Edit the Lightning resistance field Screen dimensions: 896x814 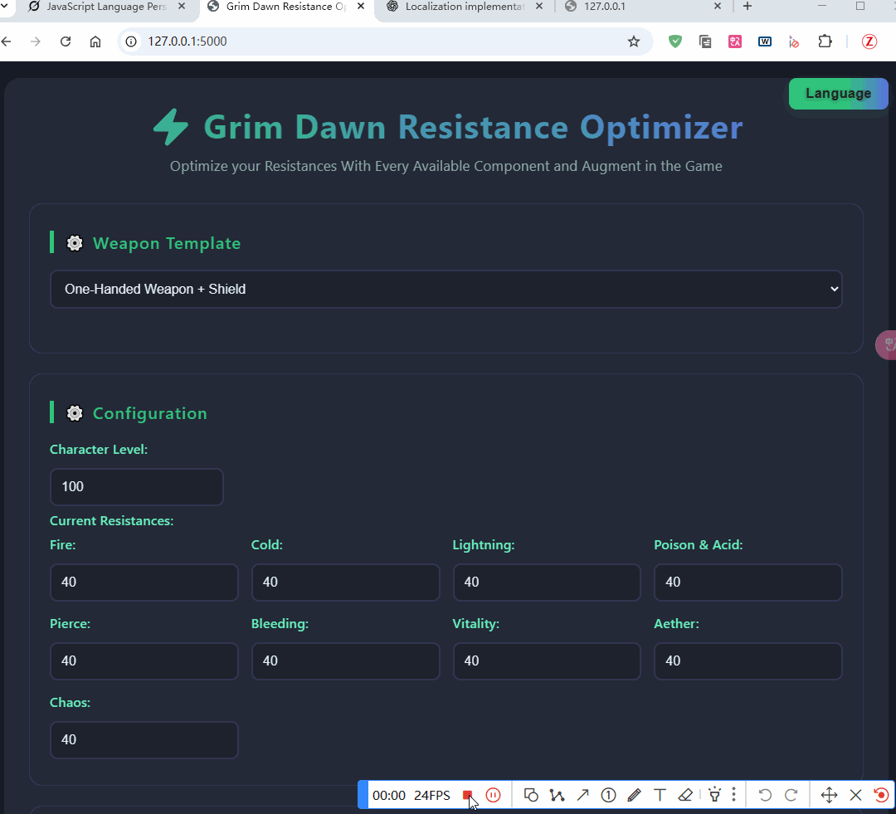(x=547, y=582)
